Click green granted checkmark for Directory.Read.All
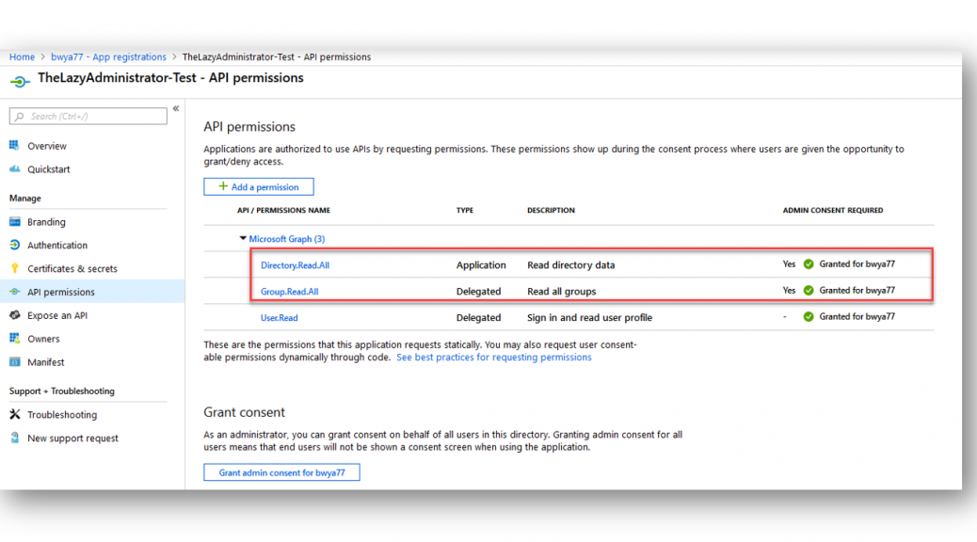 click(809, 264)
